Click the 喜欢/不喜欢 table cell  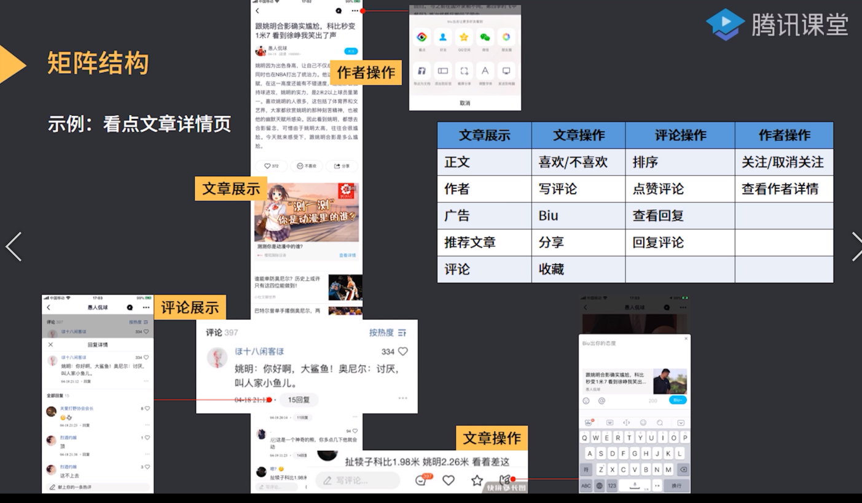[x=579, y=162]
